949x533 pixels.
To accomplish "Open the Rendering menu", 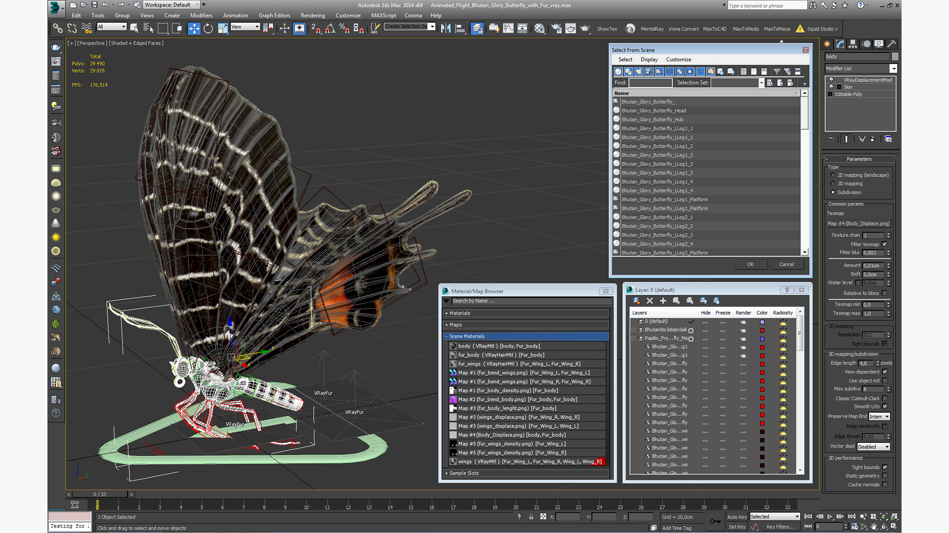I will pos(313,15).
